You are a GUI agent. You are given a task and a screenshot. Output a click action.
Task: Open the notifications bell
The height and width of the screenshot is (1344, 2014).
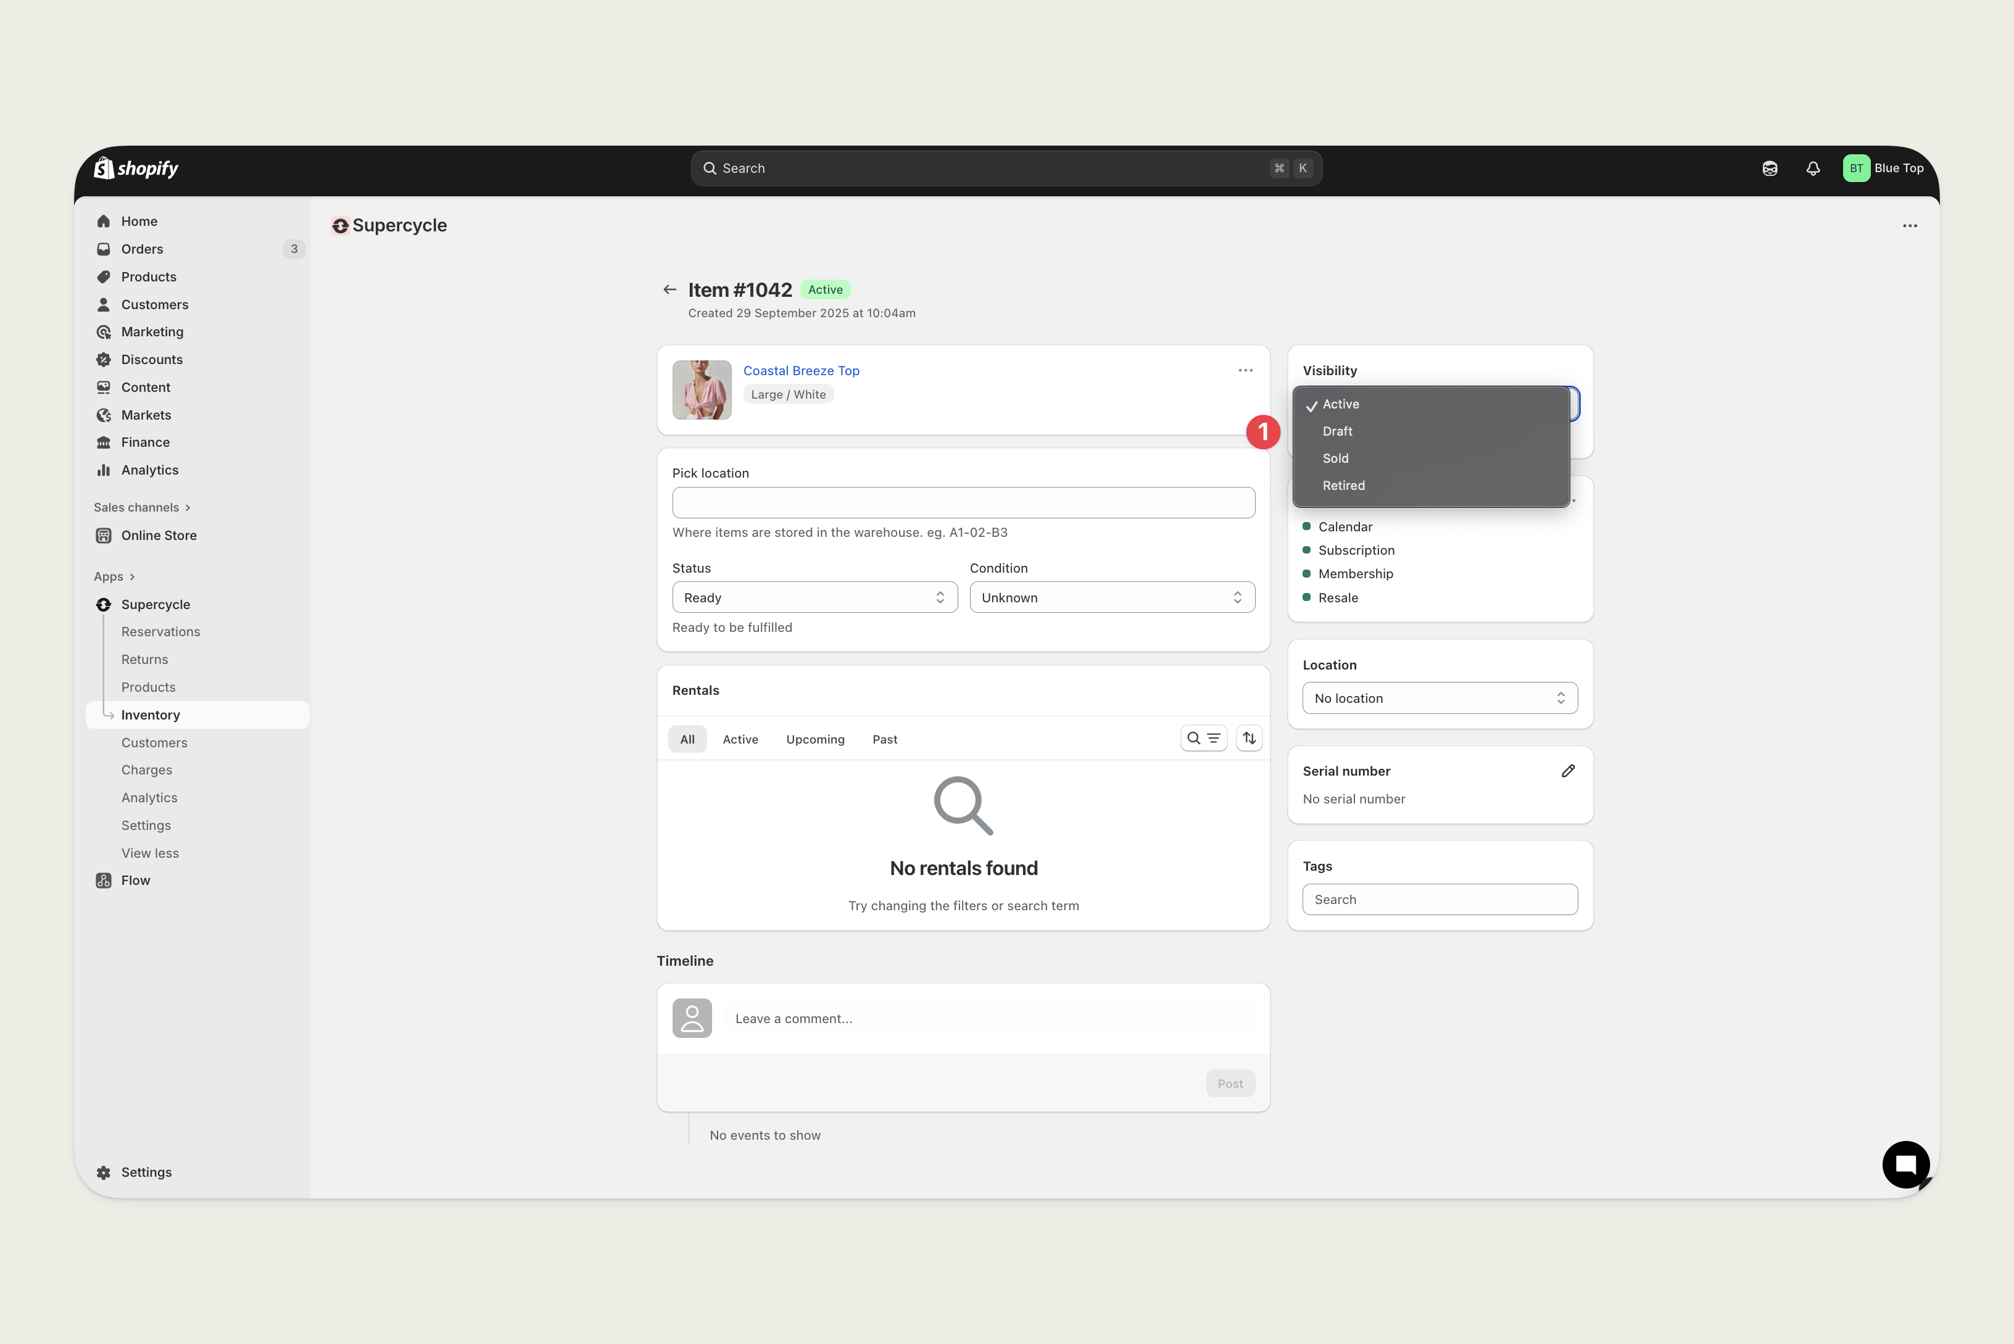click(1813, 169)
